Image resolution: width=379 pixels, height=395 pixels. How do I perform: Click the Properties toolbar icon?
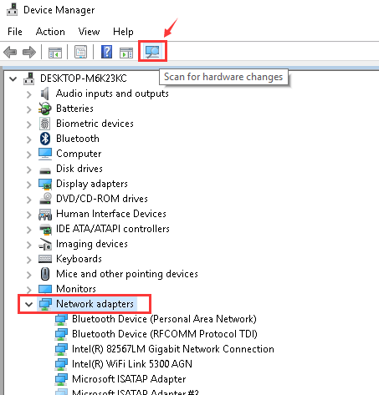click(80, 52)
